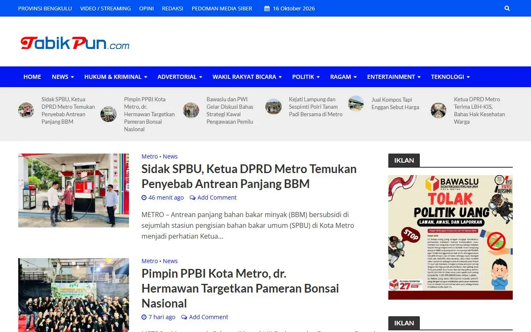The image size is (531, 332).
Task: Expand the NEWS dropdown menu
Action: [63, 77]
